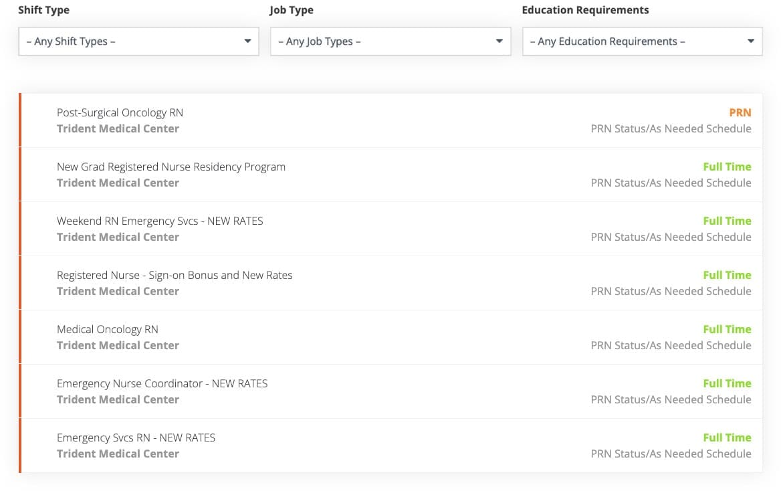Open the Shift Type dropdown
The image size is (781, 491).
tap(138, 41)
